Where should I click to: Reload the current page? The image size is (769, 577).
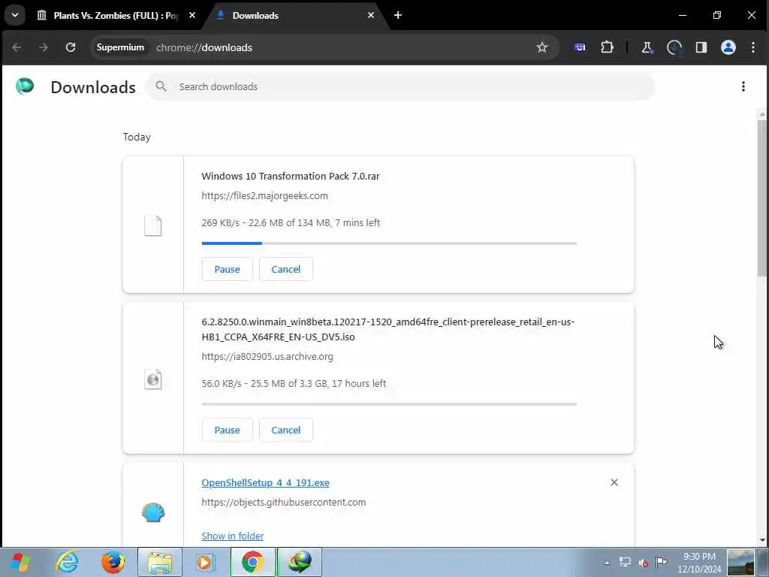(71, 47)
